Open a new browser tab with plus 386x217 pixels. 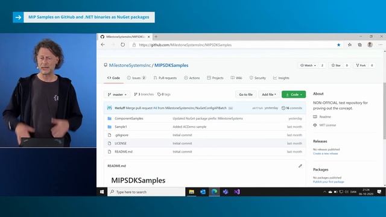point(156,37)
